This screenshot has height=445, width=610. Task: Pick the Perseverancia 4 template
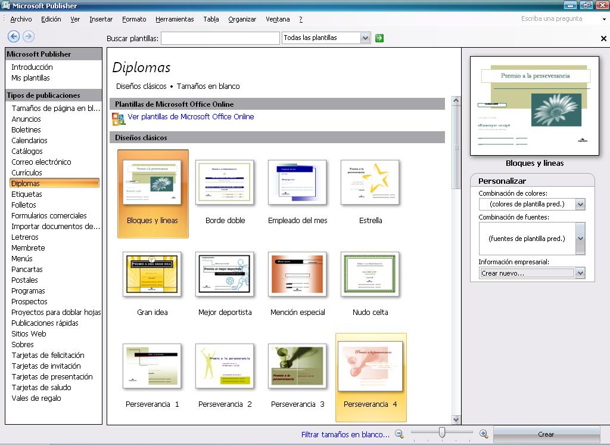371,377
